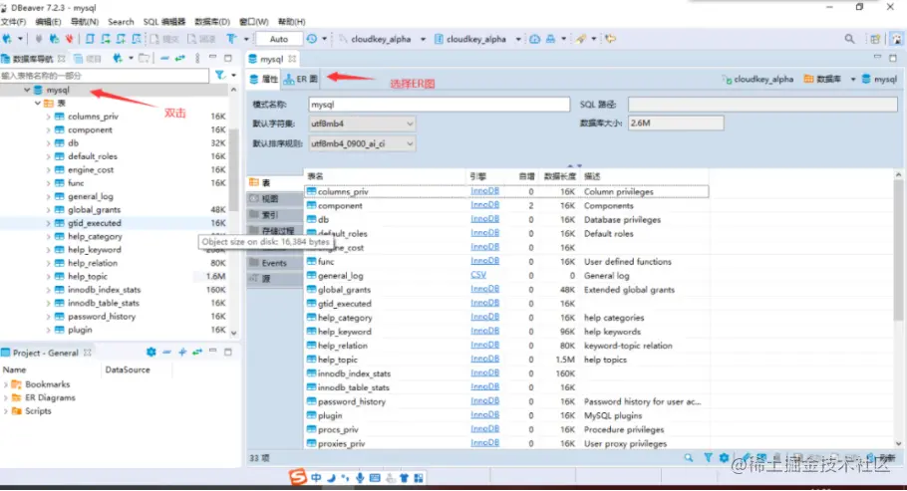907x491 pixels.
Task: Expand the gtid_executed table node
Action: 48,223
